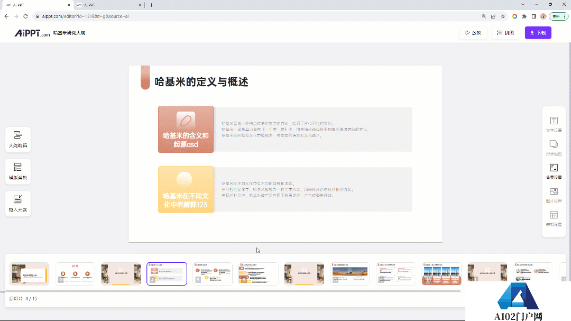Click the yellow card 哈基米在不同文化中的解释123
Screen dimensions: 571x321
(186, 189)
